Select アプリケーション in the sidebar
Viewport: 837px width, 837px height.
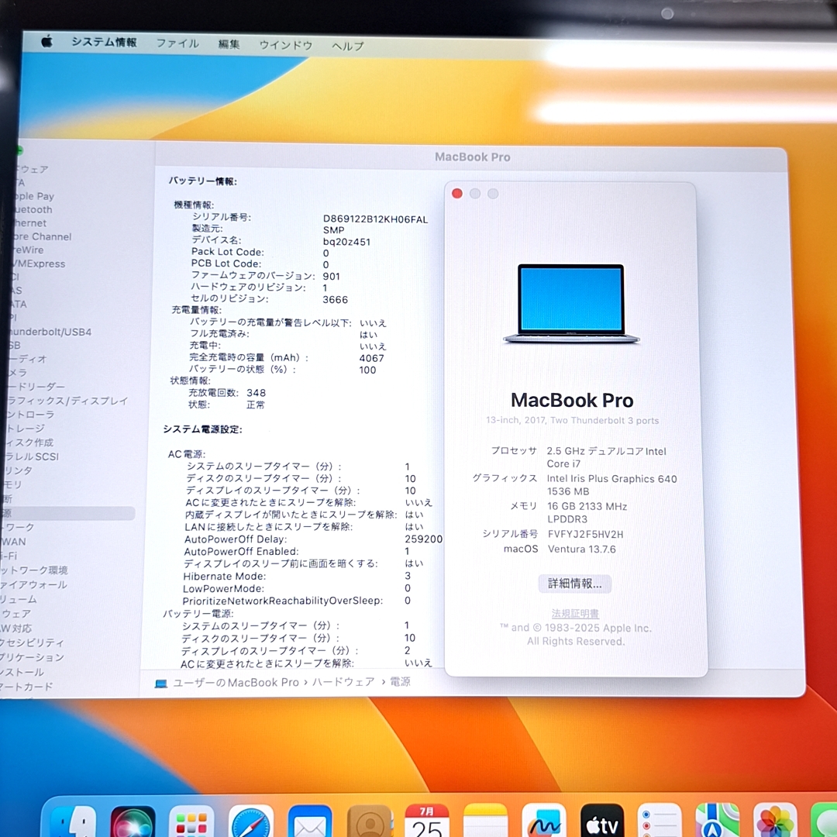pos(32,657)
